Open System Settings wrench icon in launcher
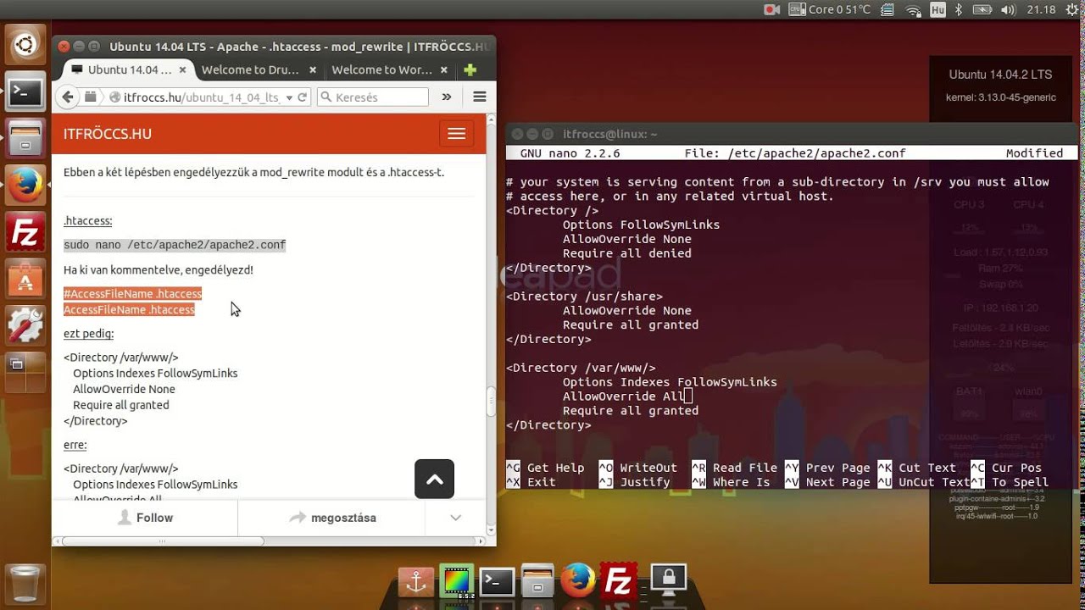This screenshot has height=610, width=1085. click(x=25, y=324)
